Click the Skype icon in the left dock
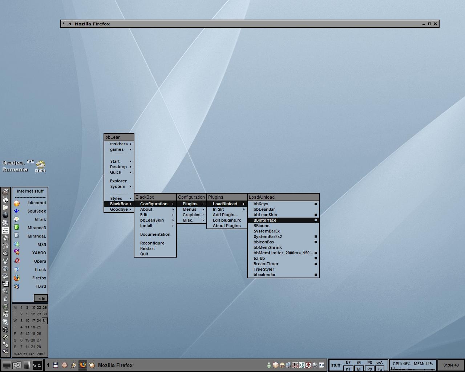Screen dimensions: 465x372 point(5,322)
